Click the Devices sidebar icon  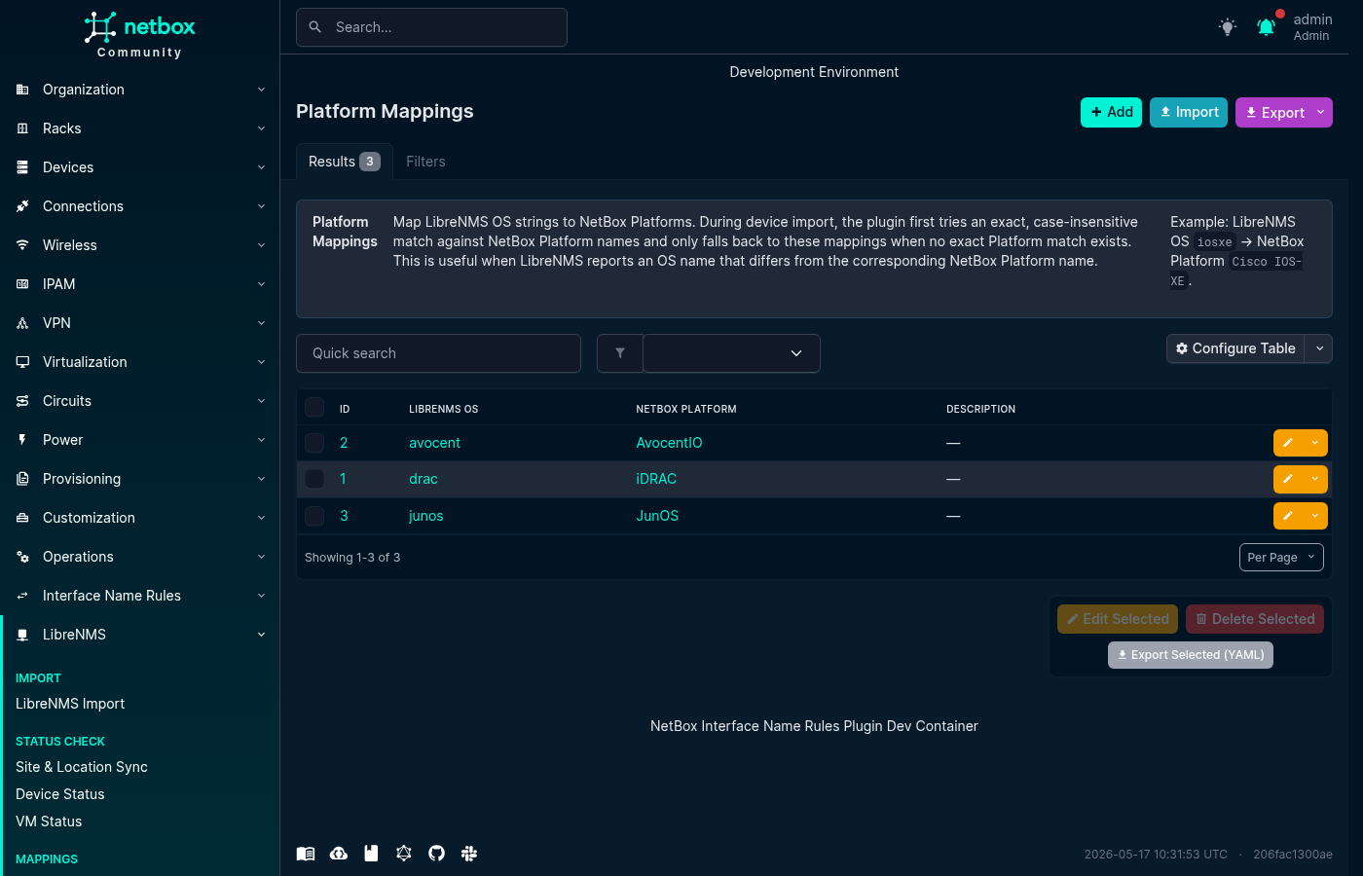22,167
